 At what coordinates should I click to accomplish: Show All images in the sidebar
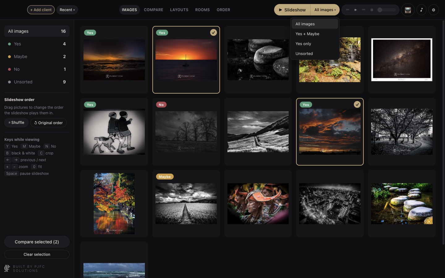coord(37,31)
